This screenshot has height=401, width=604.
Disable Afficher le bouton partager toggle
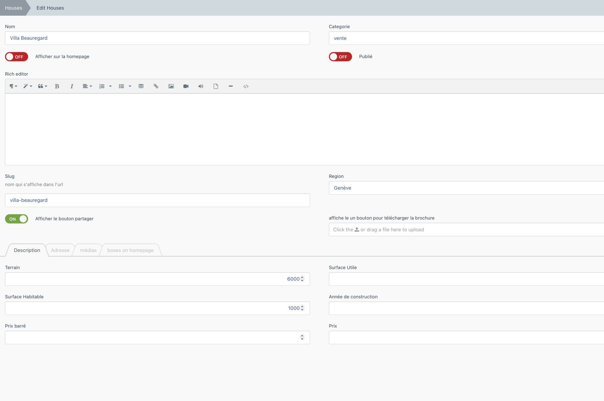pos(16,219)
